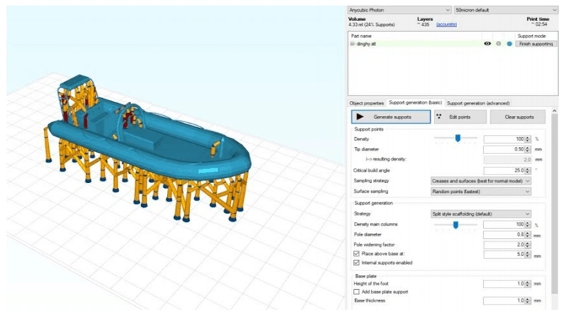The image size is (566, 318).
Task: Click the accurate layers link
Action: [446, 25]
